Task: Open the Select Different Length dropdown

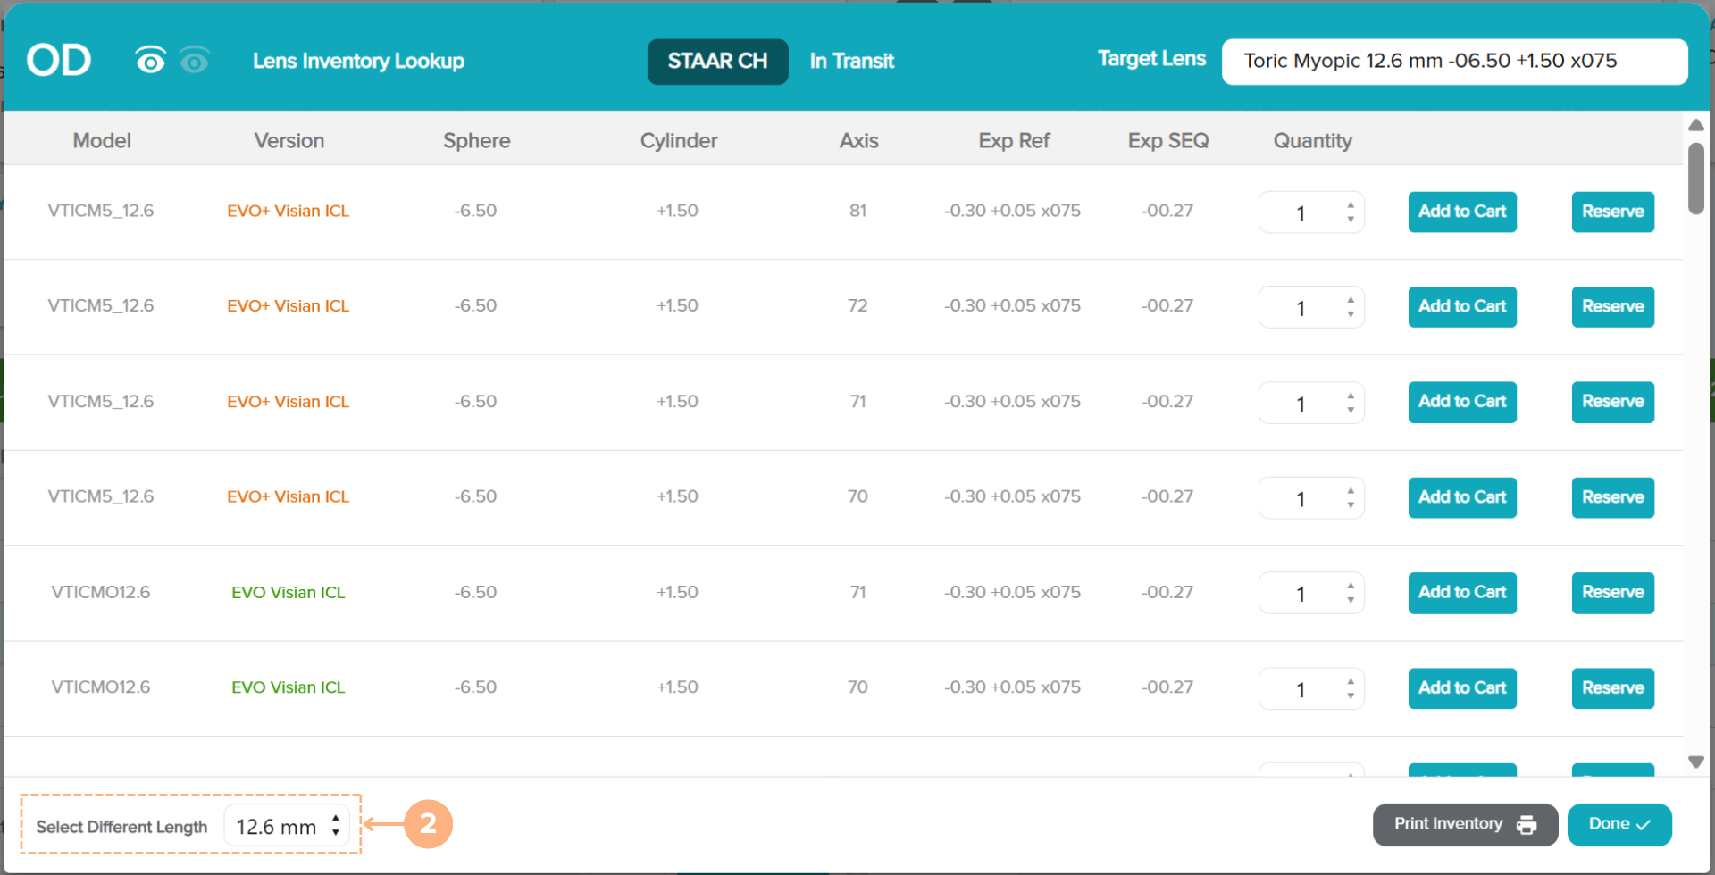Action: coord(287,826)
